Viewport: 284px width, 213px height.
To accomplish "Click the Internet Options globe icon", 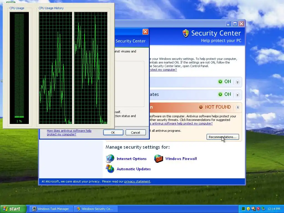I will [x=110, y=158].
